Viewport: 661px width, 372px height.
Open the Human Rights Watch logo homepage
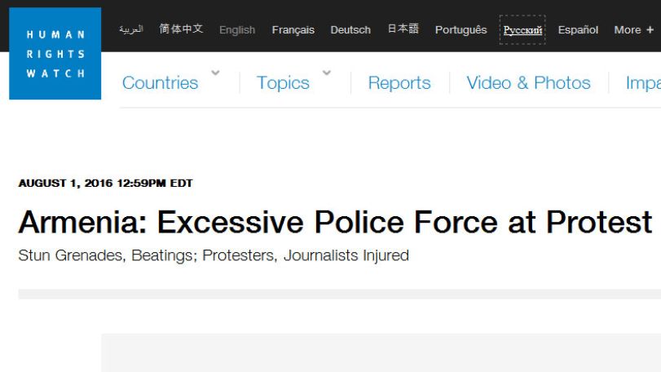[55, 54]
